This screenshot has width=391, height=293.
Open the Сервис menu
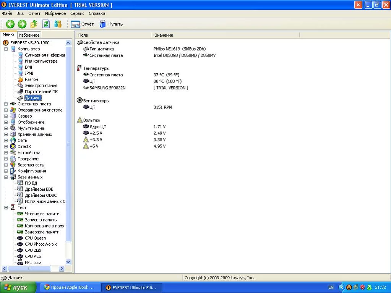(x=77, y=13)
